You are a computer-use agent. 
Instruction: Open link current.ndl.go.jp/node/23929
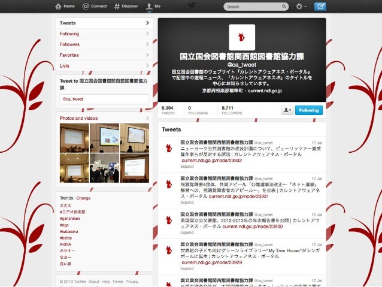click(x=212, y=262)
